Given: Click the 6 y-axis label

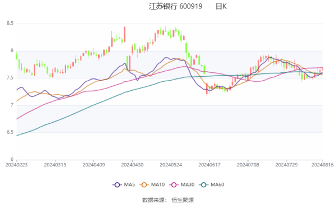Looking at the screenshot, I should (12, 159).
